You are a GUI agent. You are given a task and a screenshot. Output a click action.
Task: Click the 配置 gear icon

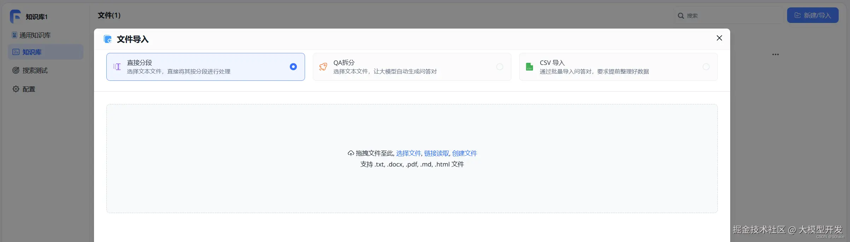16,89
